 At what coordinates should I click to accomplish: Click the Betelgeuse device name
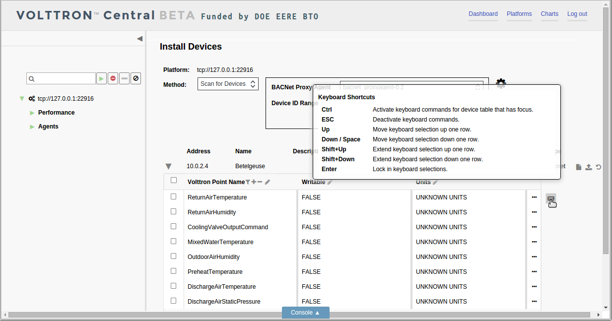(251, 166)
